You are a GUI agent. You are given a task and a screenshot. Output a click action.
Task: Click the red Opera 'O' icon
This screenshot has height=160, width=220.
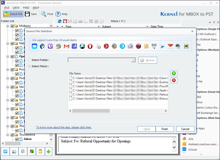90,46
